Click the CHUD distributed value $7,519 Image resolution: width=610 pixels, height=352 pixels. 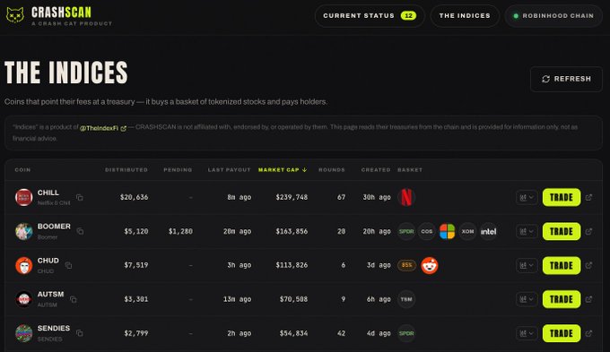[135, 265]
